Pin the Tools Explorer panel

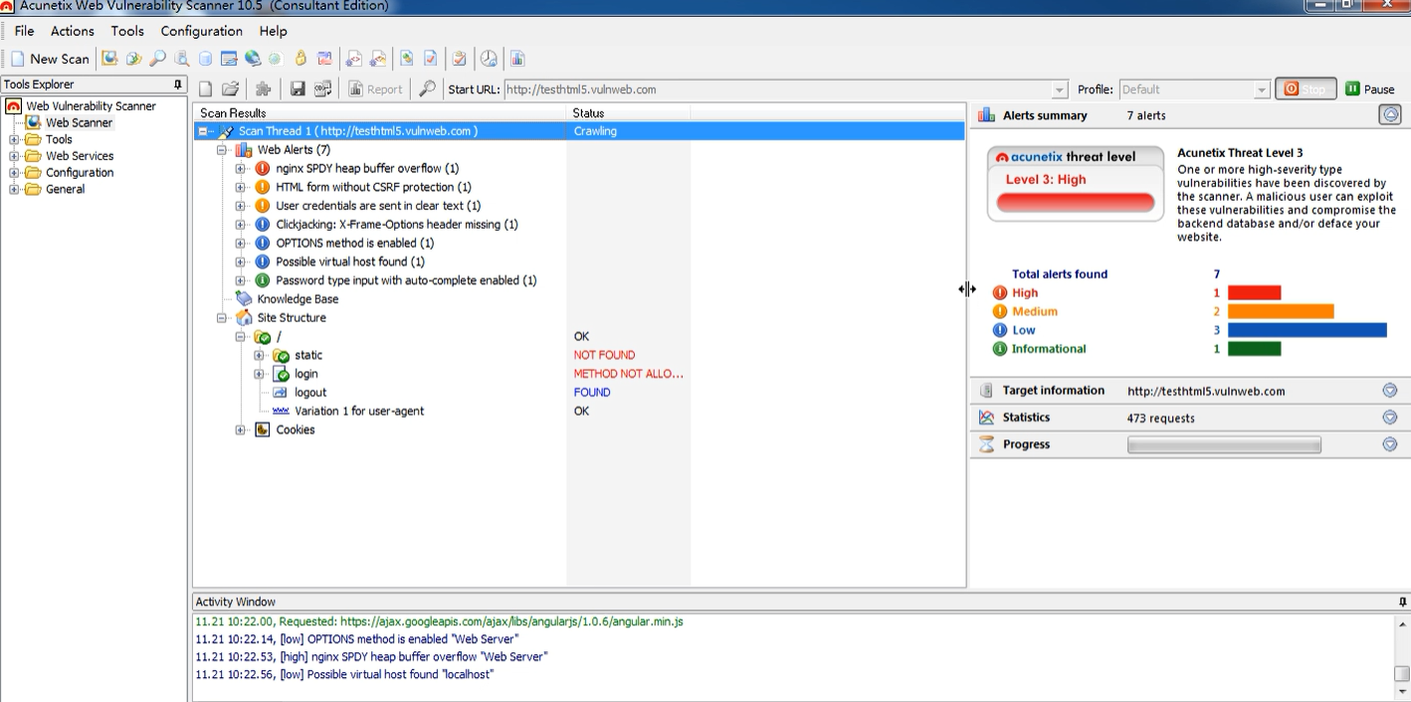click(178, 85)
